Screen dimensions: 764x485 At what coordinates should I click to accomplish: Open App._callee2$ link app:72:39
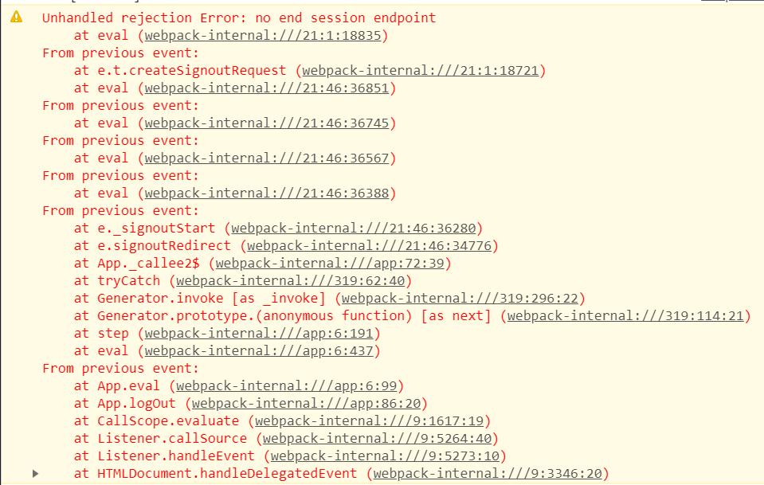click(330, 264)
